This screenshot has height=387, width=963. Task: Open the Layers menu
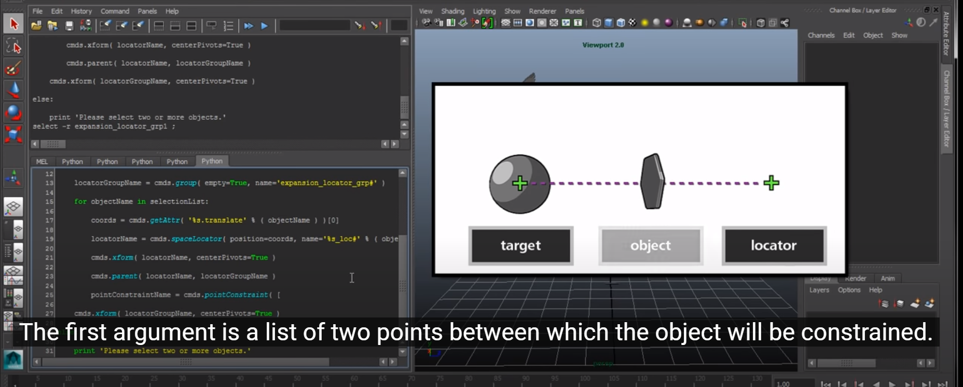(819, 290)
